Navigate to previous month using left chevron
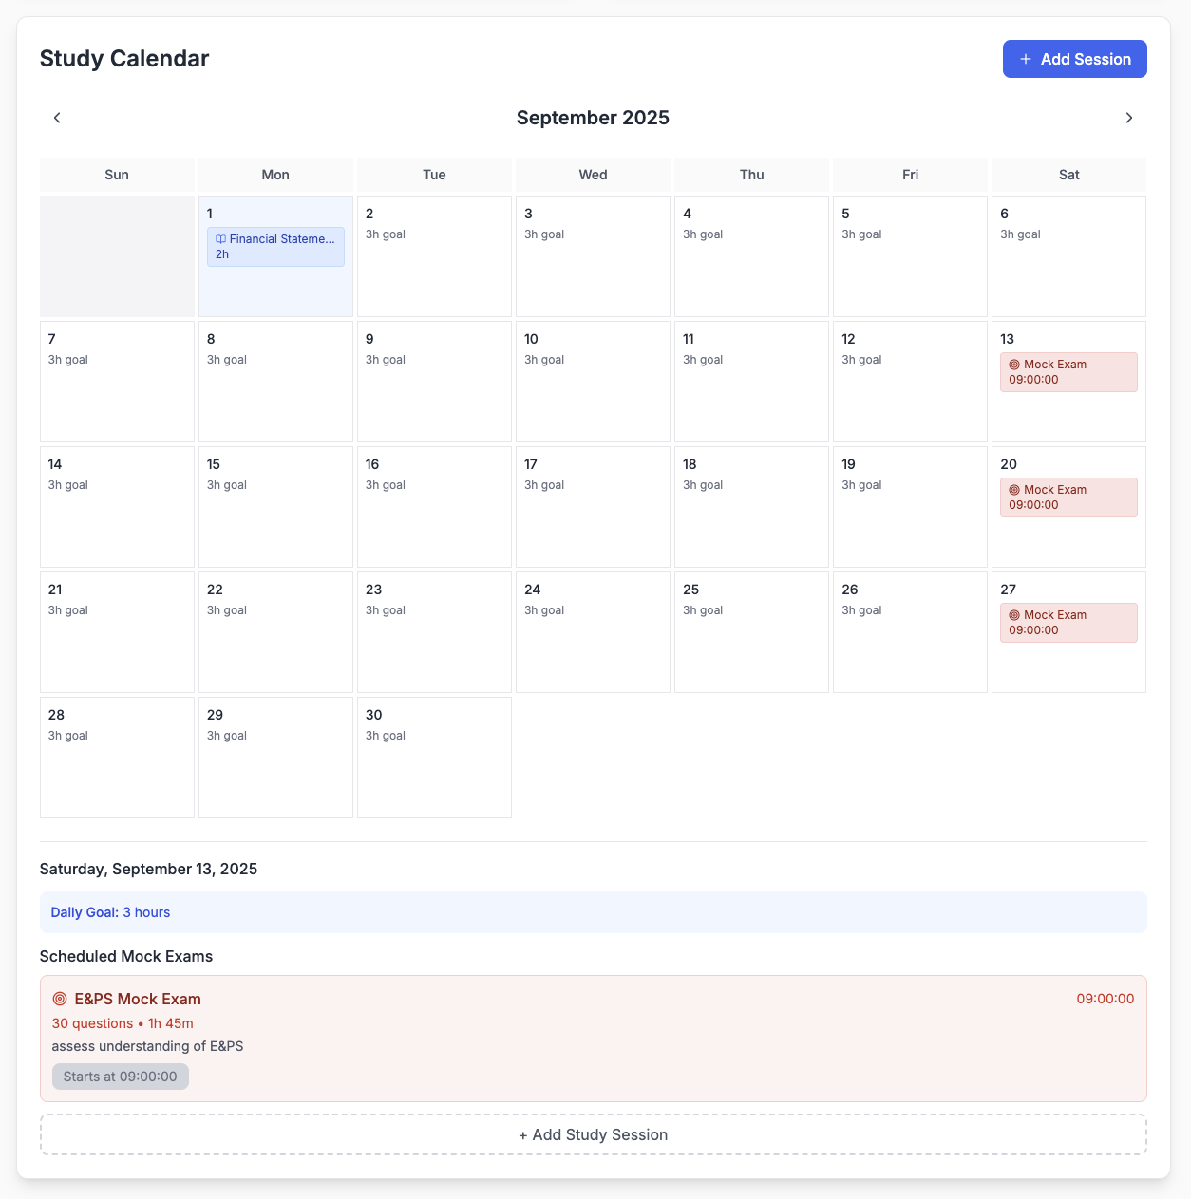1191x1199 pixels. pos(57,118)
